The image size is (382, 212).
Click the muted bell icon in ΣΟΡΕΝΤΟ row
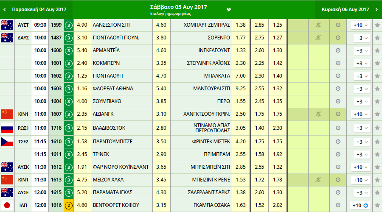(x=318, y=38)
